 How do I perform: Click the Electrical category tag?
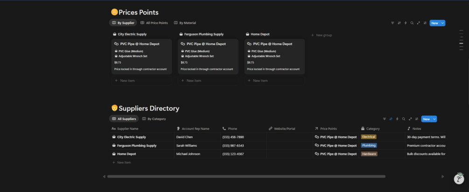(369, 137)
